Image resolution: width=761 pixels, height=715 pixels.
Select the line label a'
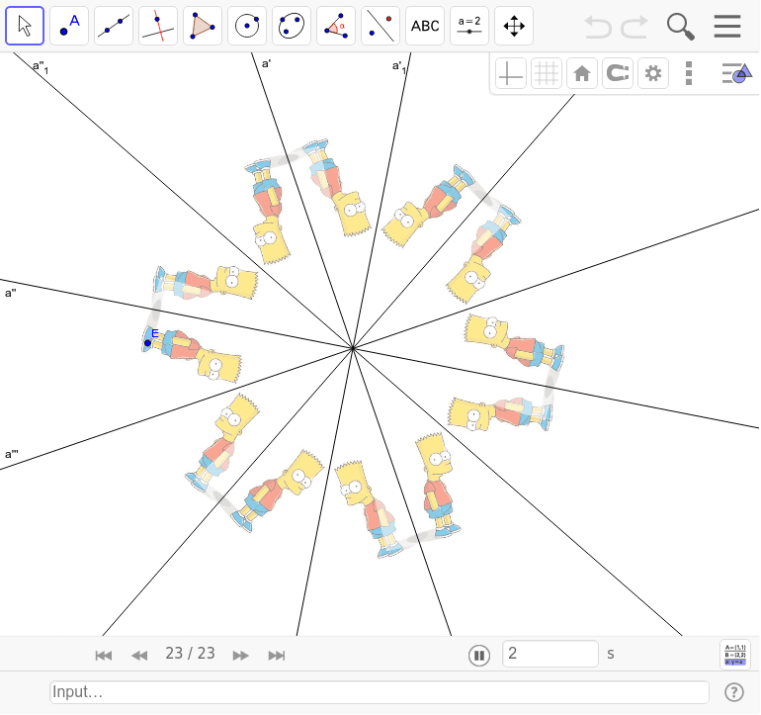[x=267, y=63]
